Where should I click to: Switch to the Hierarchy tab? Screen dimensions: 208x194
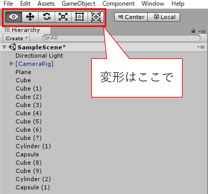tap(26, 30)
